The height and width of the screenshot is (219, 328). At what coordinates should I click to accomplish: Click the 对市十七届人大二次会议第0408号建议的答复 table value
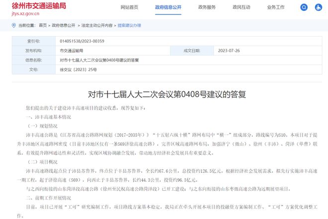click(99, 60)
